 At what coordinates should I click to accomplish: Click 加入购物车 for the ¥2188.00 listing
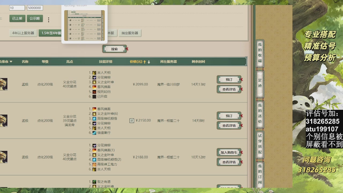[x=229, y=152]
